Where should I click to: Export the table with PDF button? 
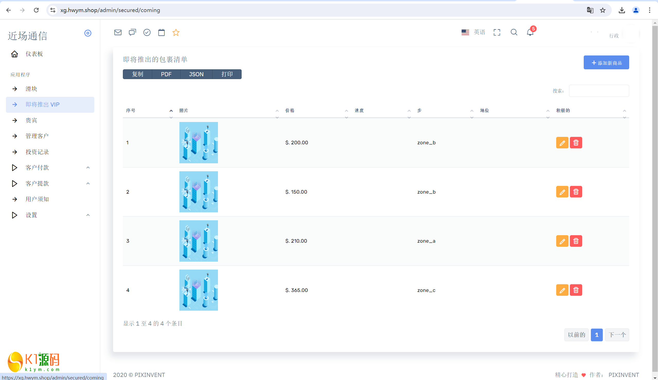pos(166,74)
